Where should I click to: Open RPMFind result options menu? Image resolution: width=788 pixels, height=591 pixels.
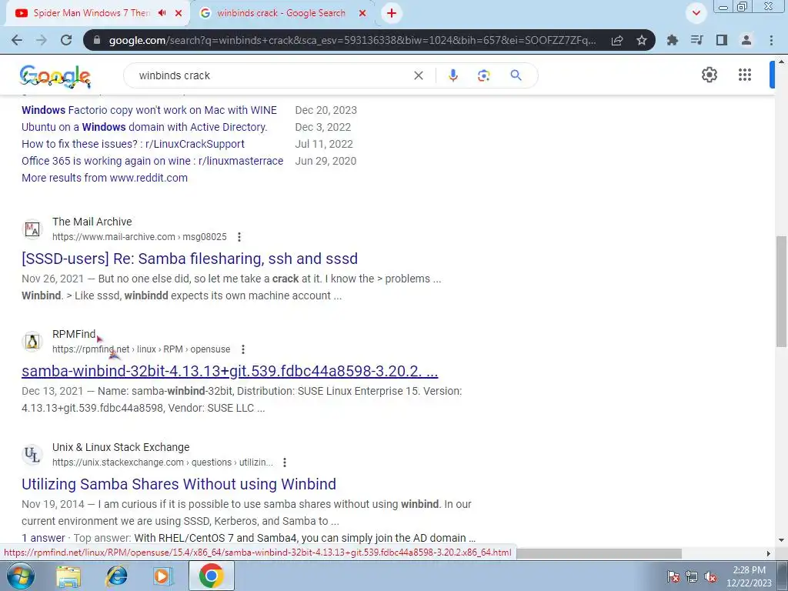(x=242, y=349)
